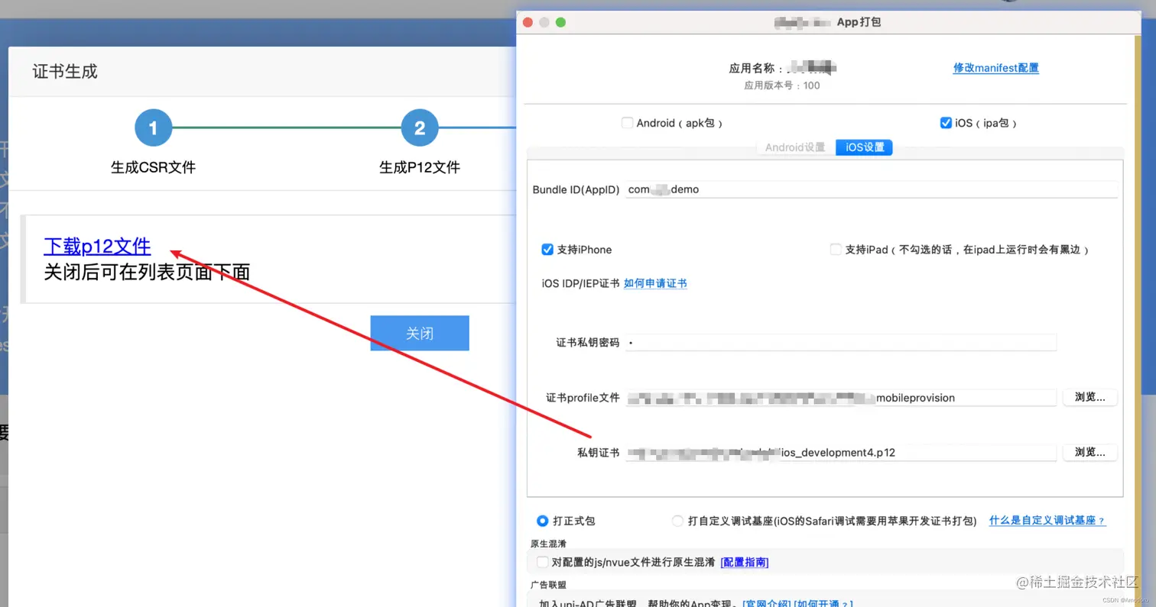Screen dimensions: 1156x607
Task: Enable the Android（apk包）checkbox
Action: (628, 123)
